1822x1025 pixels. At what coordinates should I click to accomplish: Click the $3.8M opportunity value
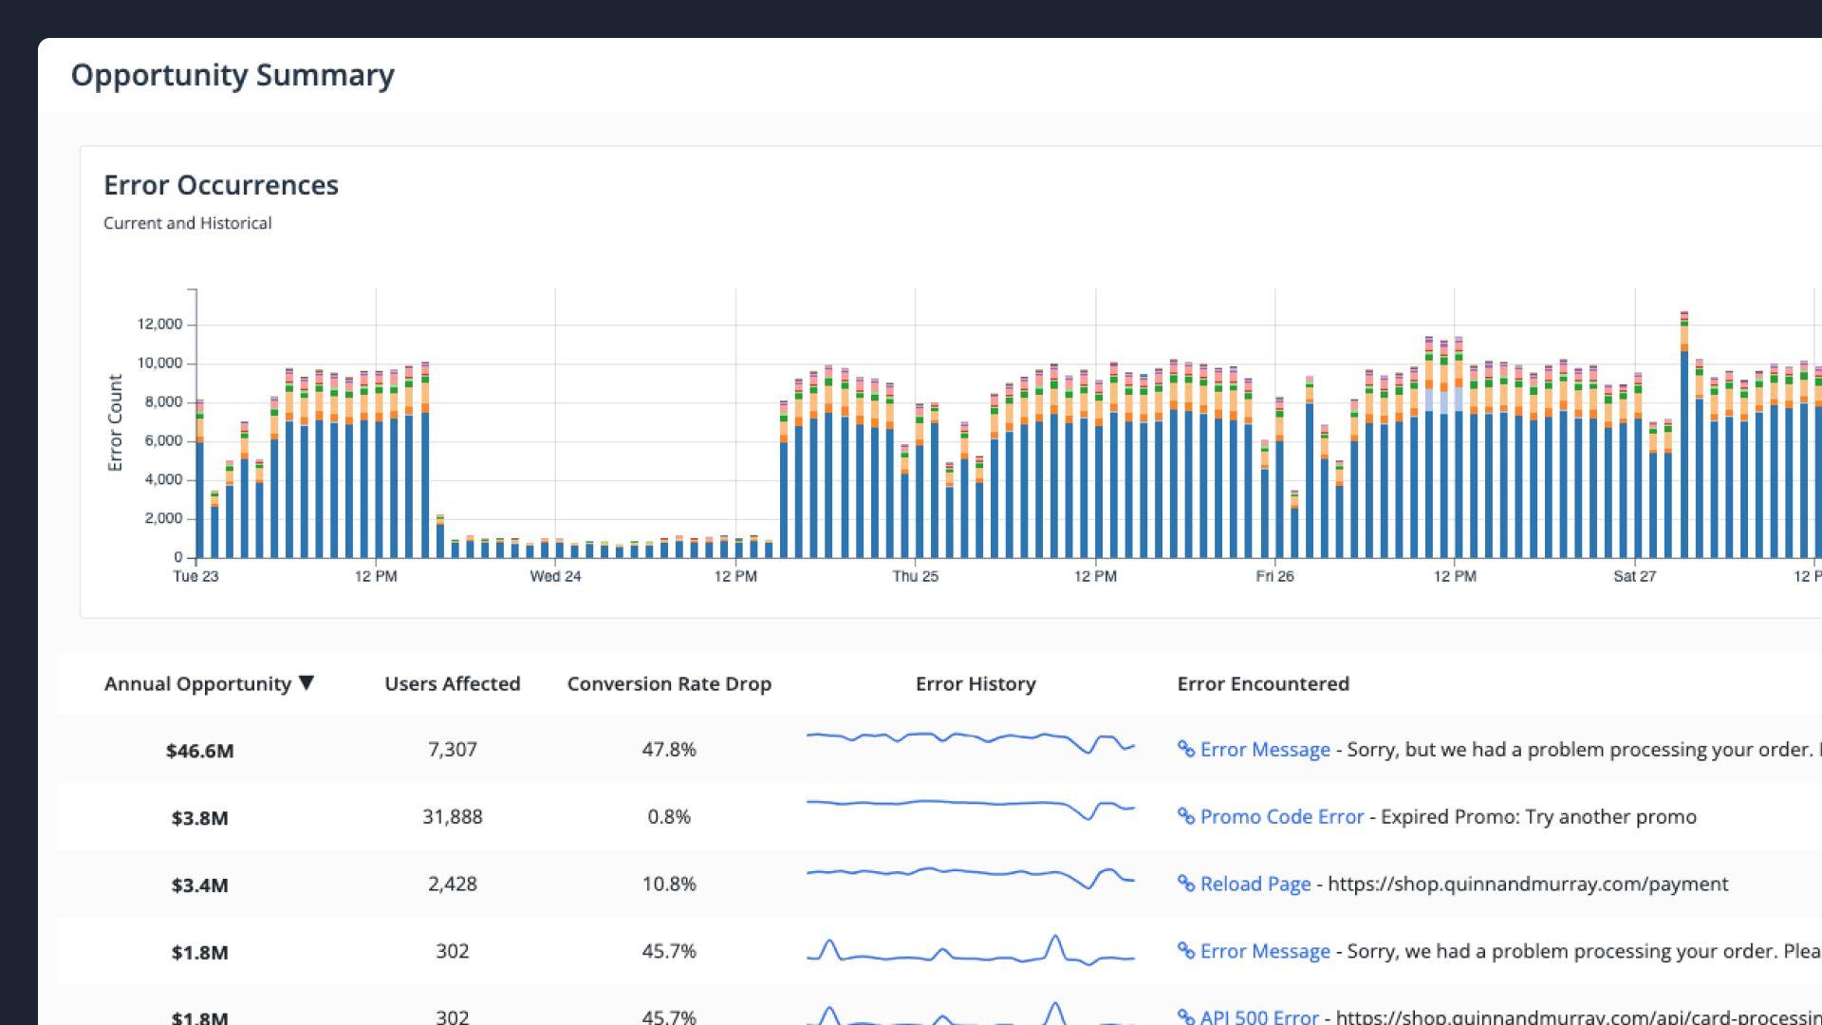click(199, 818)
